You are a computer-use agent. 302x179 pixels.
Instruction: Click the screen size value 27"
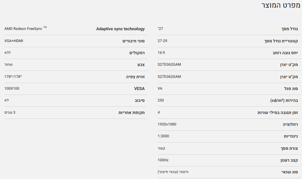(x=160, y=29)
